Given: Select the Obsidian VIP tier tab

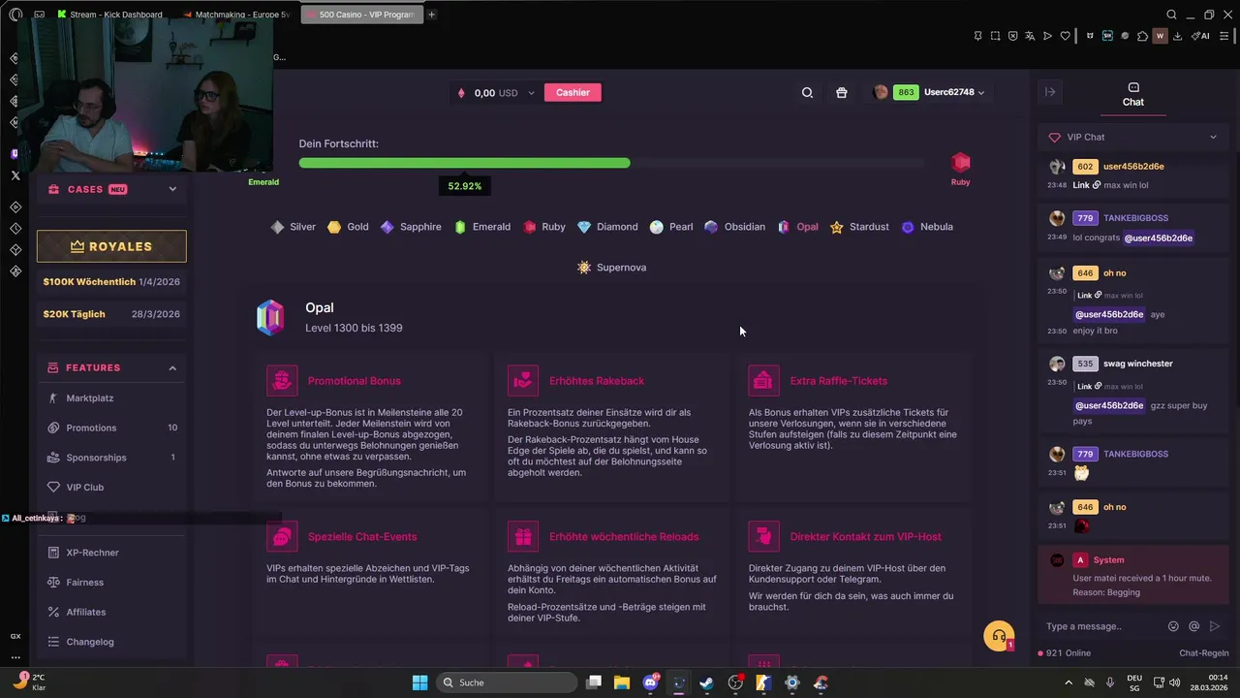Looking at the screenshot, I should (x=734, y=227).
